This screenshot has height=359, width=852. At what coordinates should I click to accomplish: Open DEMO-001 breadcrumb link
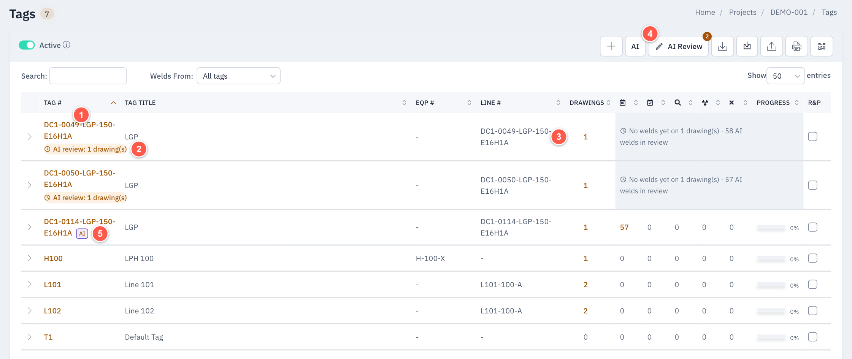point(789,12)
